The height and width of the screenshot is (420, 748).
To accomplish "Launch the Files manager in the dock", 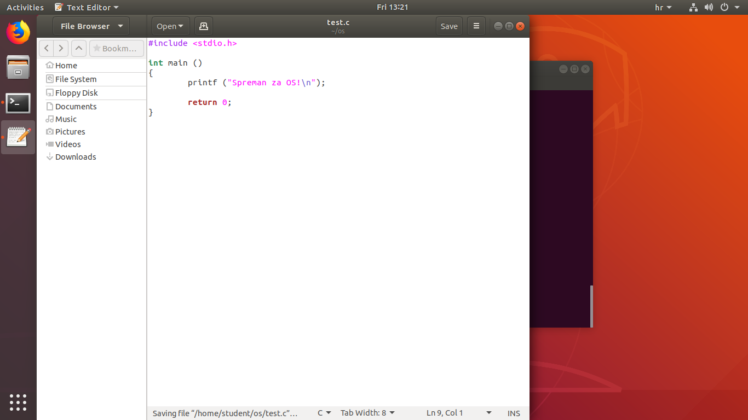I will click(x=18, y=67).
